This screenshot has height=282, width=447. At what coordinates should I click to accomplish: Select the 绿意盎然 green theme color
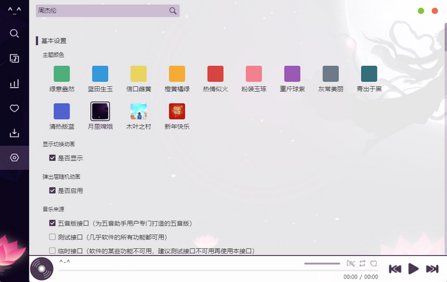point(62,74)
